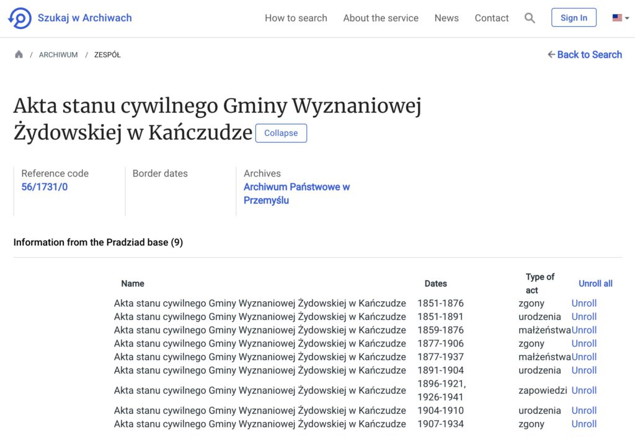Click the ARCHIWUM breadcrumb
This screenshot has width=635, height=440.
58,55
